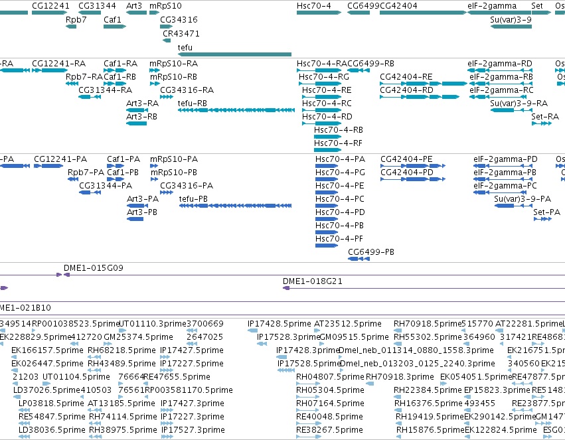
Task: Select transcript Hsc70-4-RF
Action: click(327, 150)
